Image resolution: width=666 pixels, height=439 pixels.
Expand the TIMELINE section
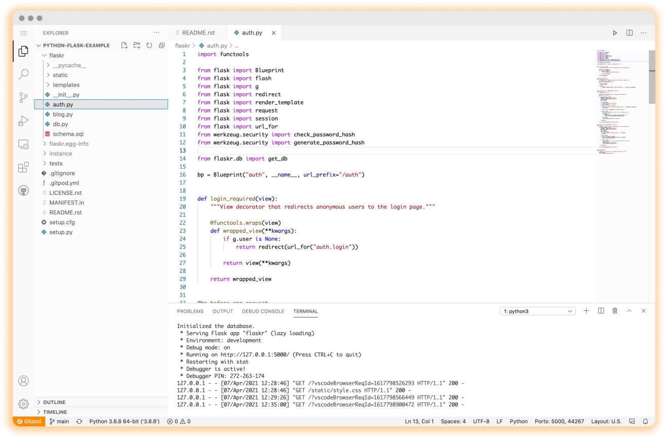101,412
